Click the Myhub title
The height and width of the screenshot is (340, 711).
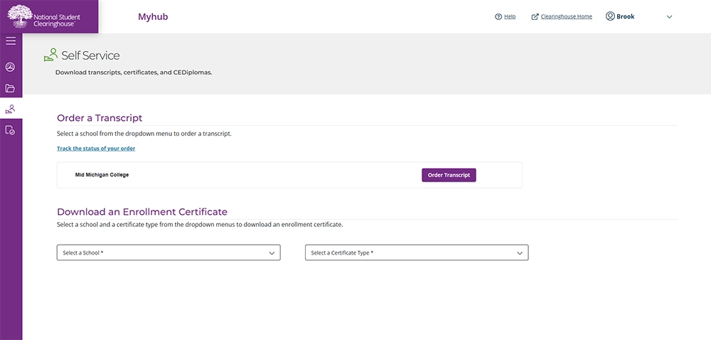click(x=153, y=17)
